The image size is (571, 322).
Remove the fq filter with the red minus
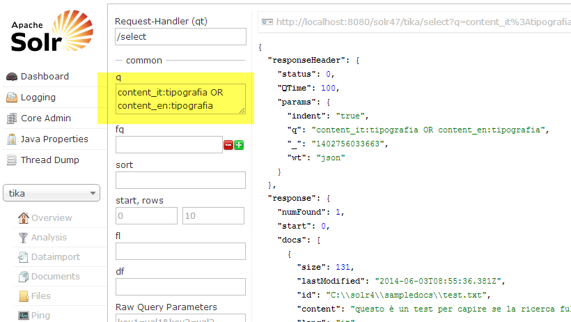pos(228,145)
